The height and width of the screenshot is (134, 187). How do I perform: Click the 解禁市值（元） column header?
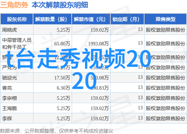coord(91,19)
